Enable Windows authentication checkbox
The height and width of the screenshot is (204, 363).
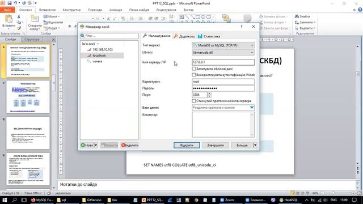tap(194, 75)
